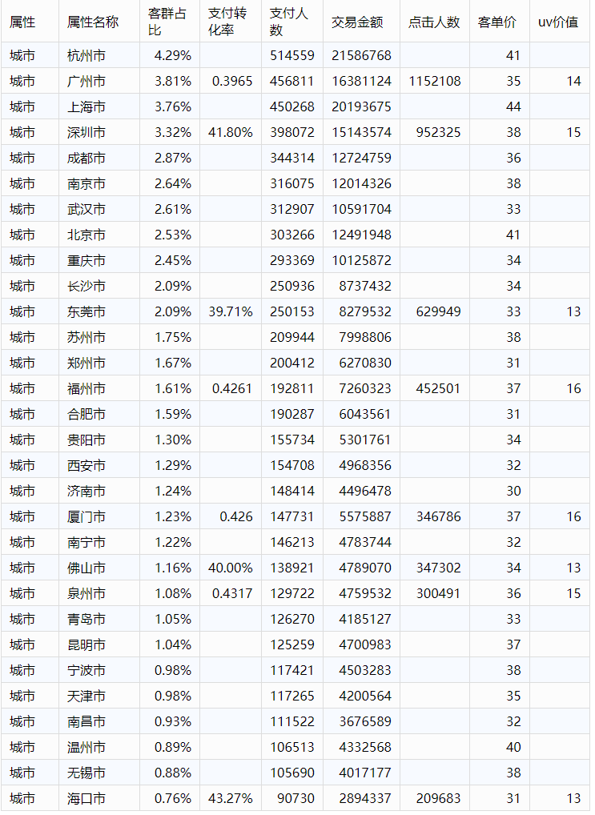This screenshot has height=815, width=595.
Task: Click the 属性名称 column header
Action: click(93, 22)
